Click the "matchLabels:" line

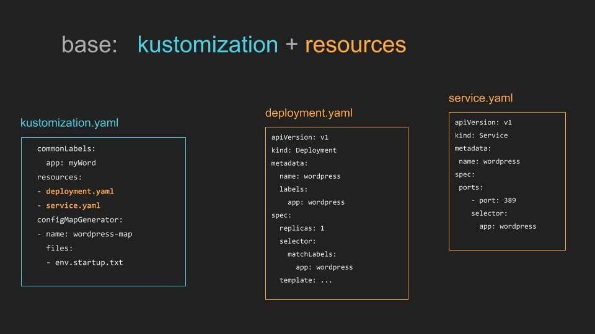pyautogui.click(x=312, y=254)
